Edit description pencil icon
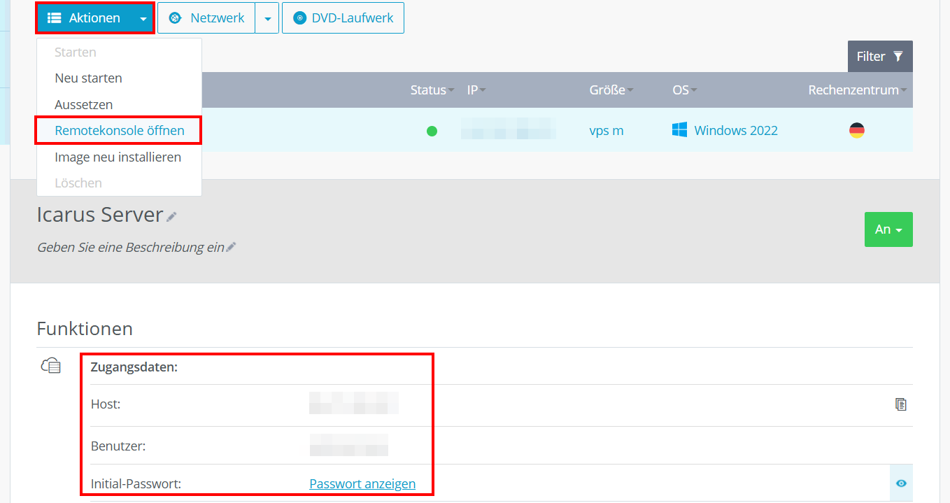 tap(231, 247)
